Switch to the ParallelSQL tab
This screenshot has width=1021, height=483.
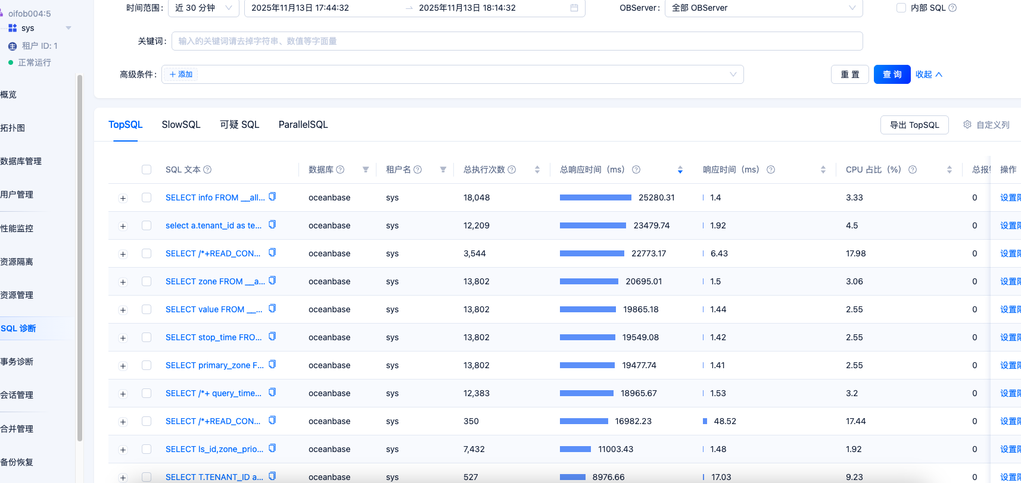click(x=303, y=124)
